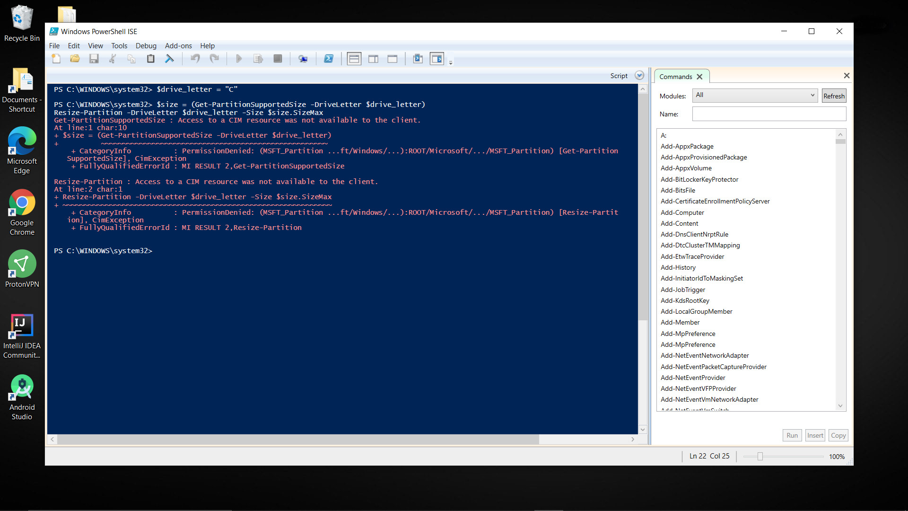908x511 pixels.
Task: Open New Remote PowerShell Tab icon
Action: click(303, 59)
